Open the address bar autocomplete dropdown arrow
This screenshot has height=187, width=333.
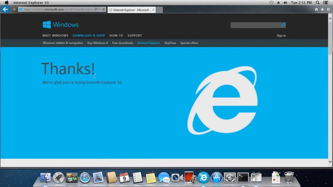click(x=99, y=9)
